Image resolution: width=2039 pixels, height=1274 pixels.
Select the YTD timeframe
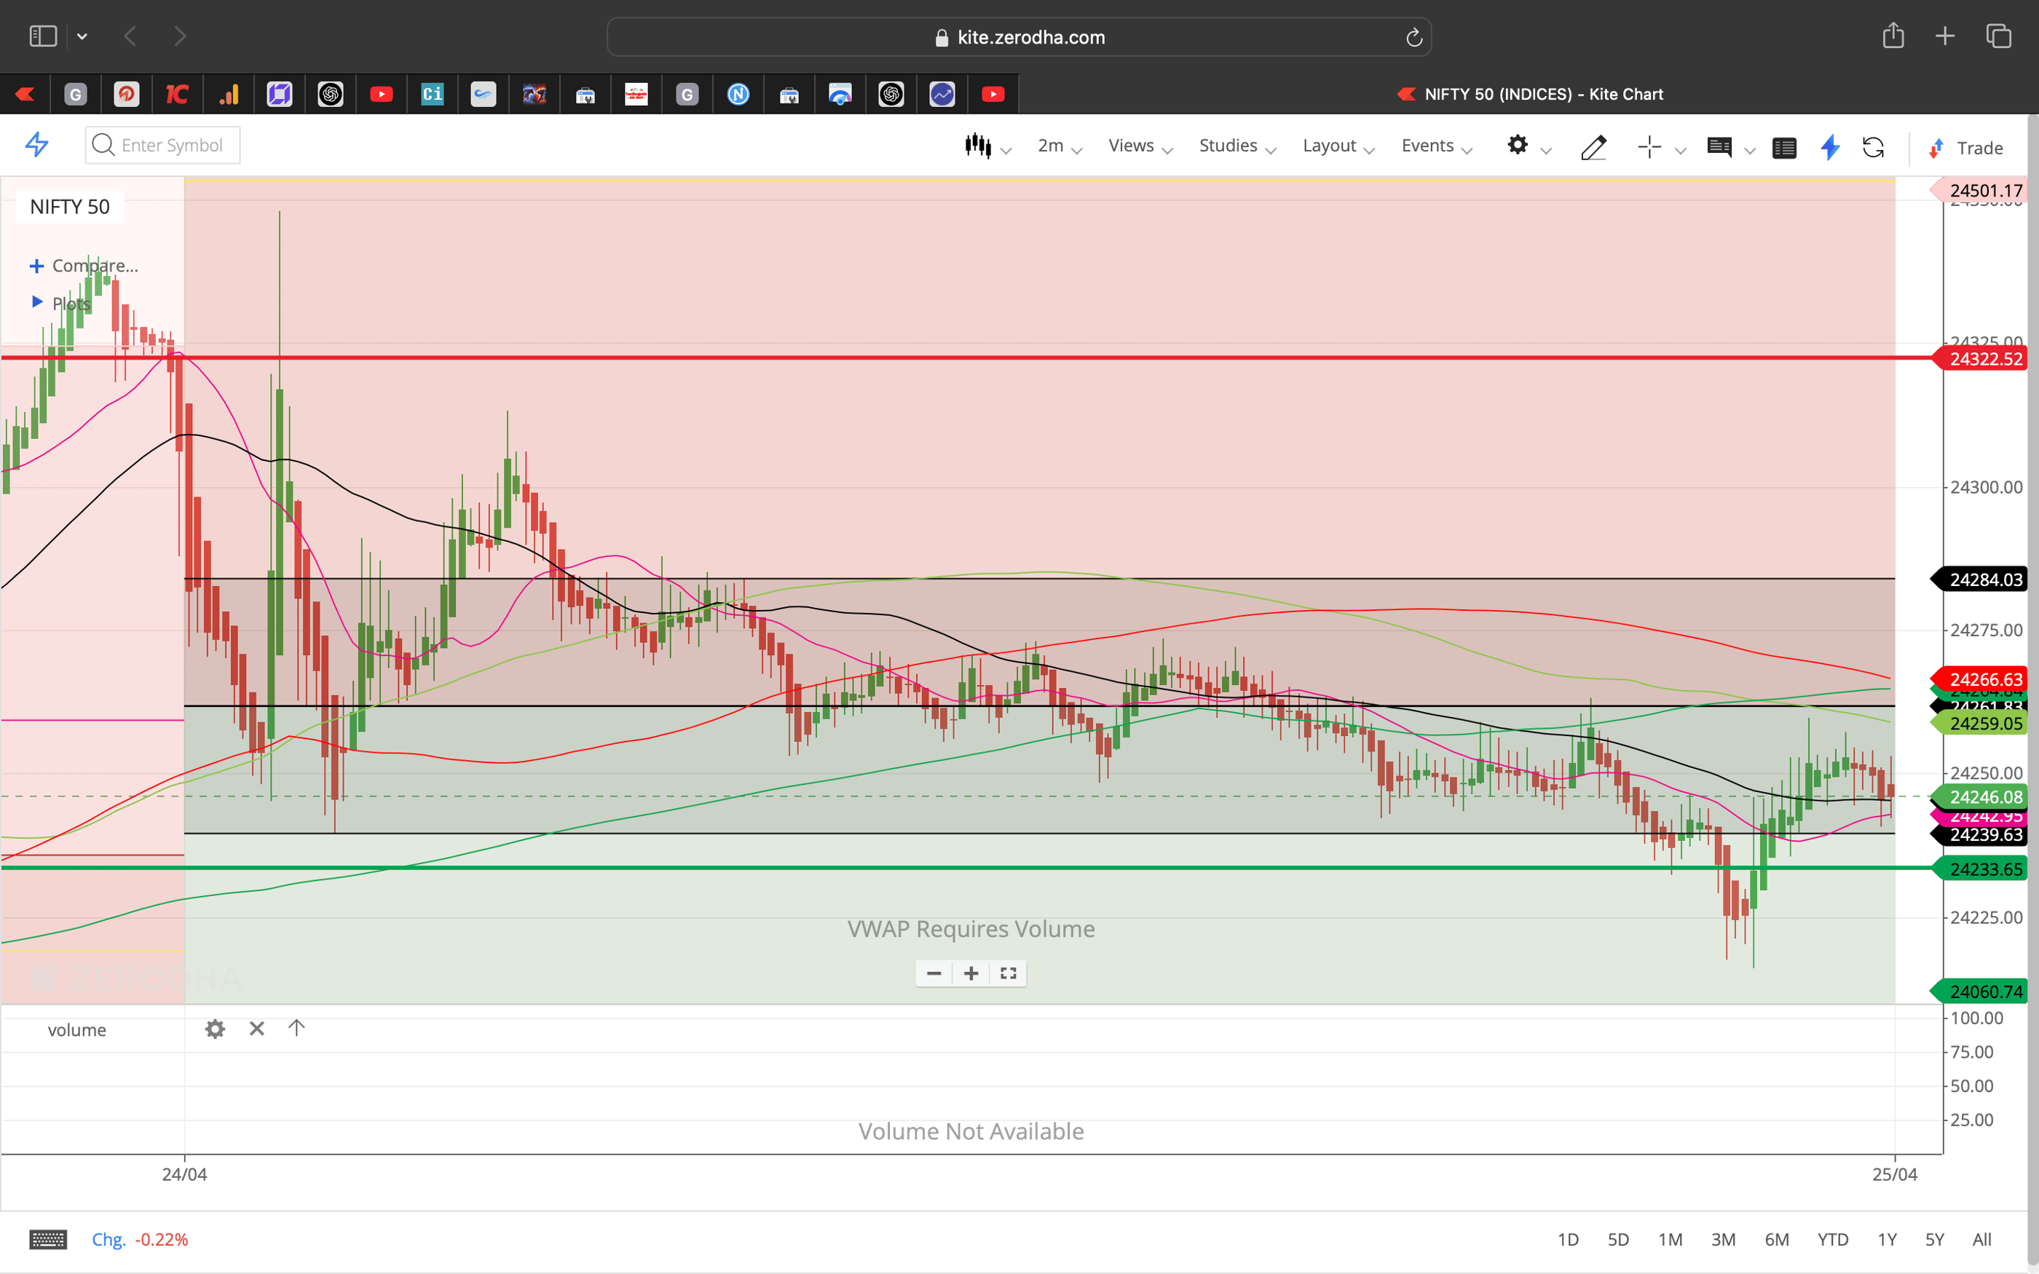point(1833,1238)
